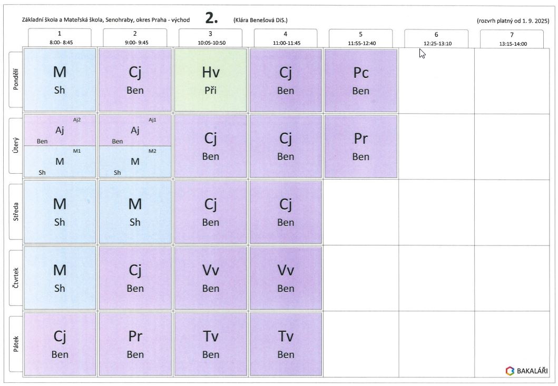
Task: Click the Tuesday Aj2 English group cell
Action: pos(60,131)
